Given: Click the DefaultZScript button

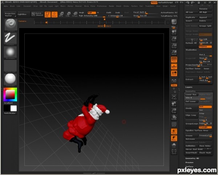Looking at the screenshot, I should tap(166, 3).
